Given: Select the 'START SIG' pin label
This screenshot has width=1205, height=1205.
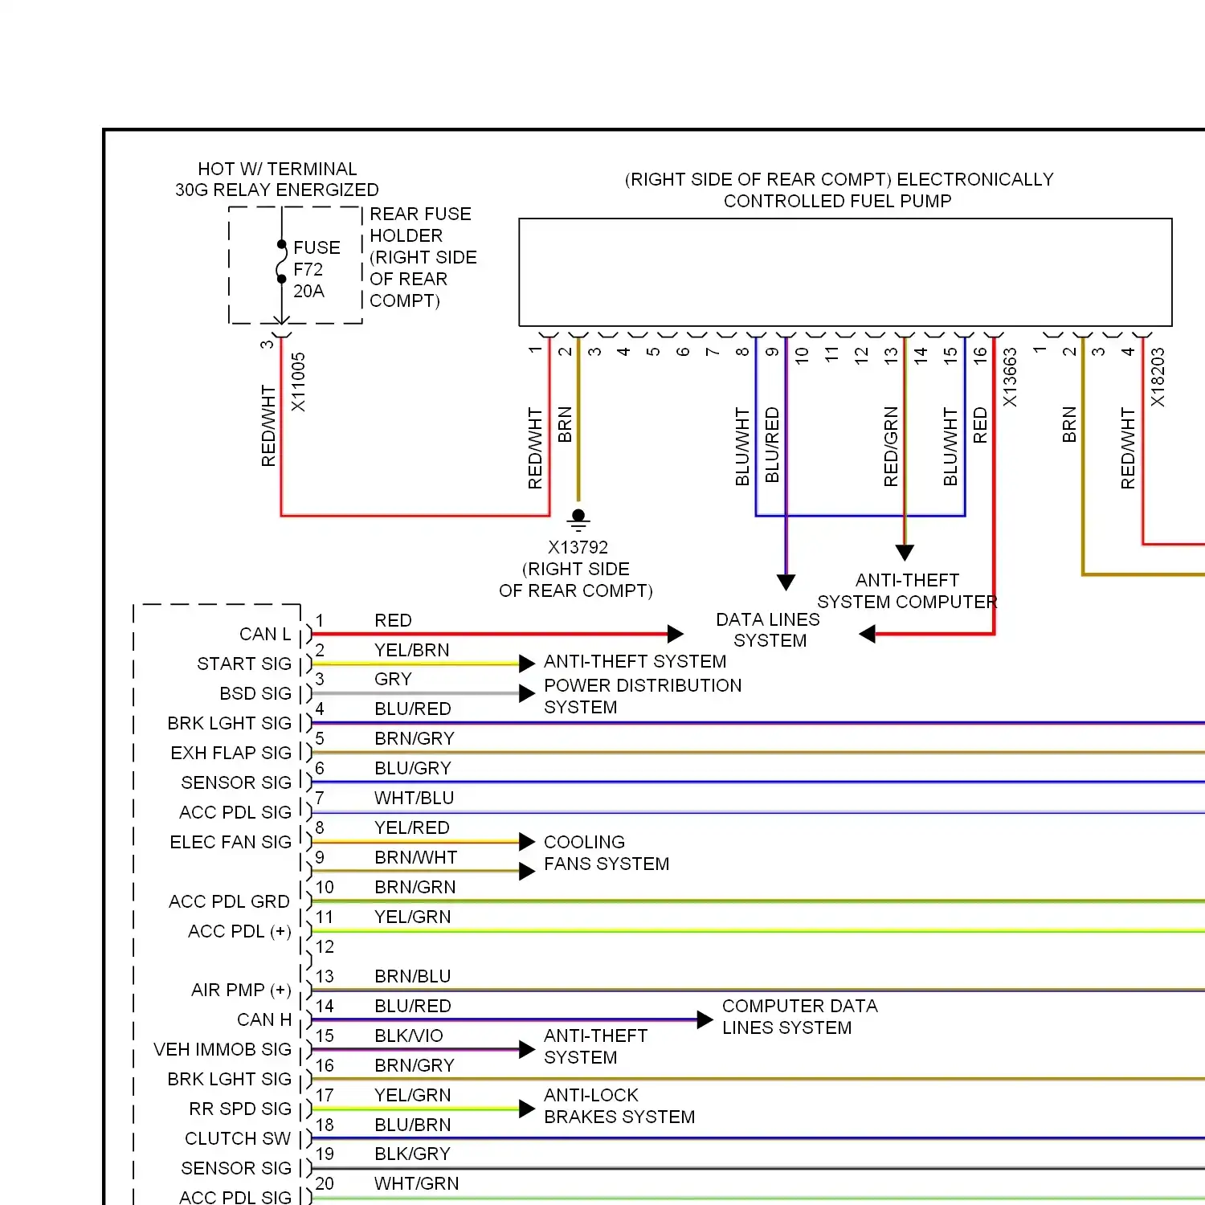Looking at the screenshot, I should tap(244, 664).
